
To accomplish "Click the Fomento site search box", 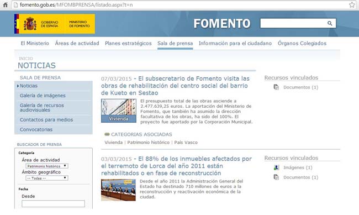I will (294, 23).
